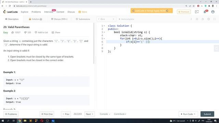This screenshot has height=123, width=219.
Task: Open the Opera taskbar icon
Action: click(42, 121)
